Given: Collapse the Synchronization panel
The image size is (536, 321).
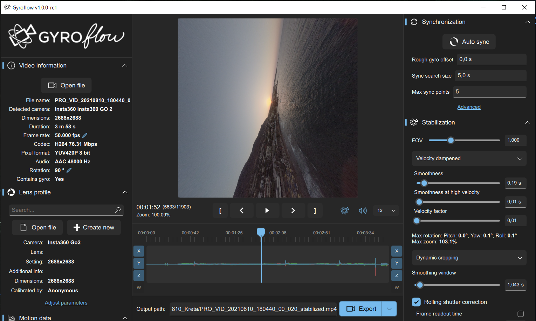Looking at the screenshot, I should pos(528,22).
